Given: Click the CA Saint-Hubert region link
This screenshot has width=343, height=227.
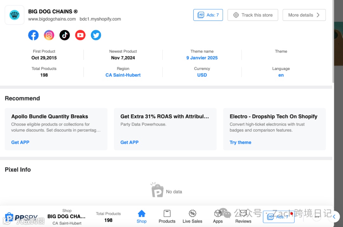Looking at the screenshot, I should click(x=123, y=75).
